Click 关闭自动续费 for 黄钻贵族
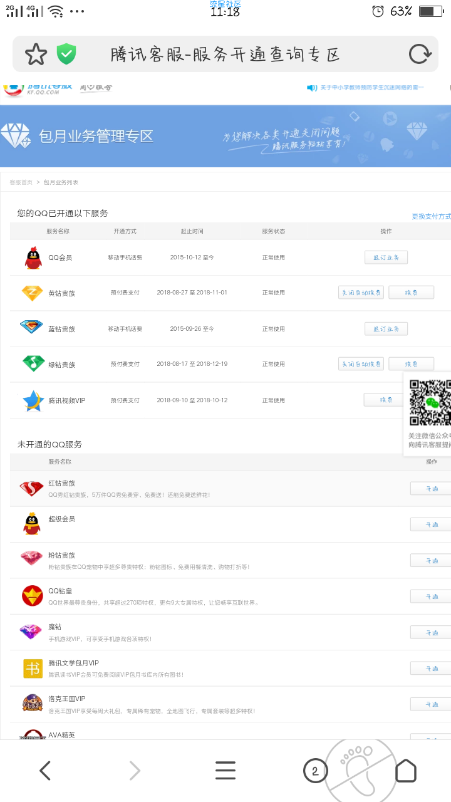This screenshot has width=451, height=802. tap(361, 293)
